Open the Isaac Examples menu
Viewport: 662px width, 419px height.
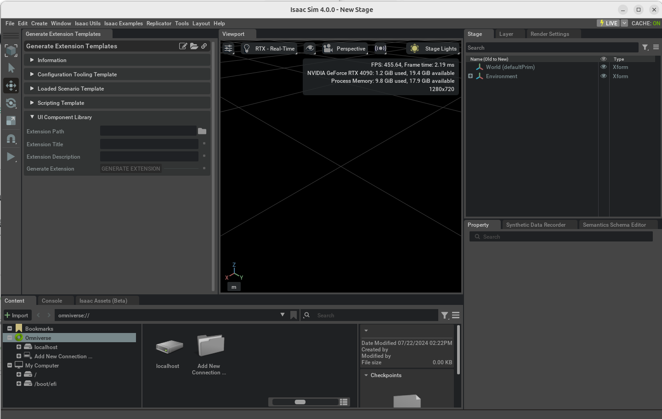(x=124, y=23)
